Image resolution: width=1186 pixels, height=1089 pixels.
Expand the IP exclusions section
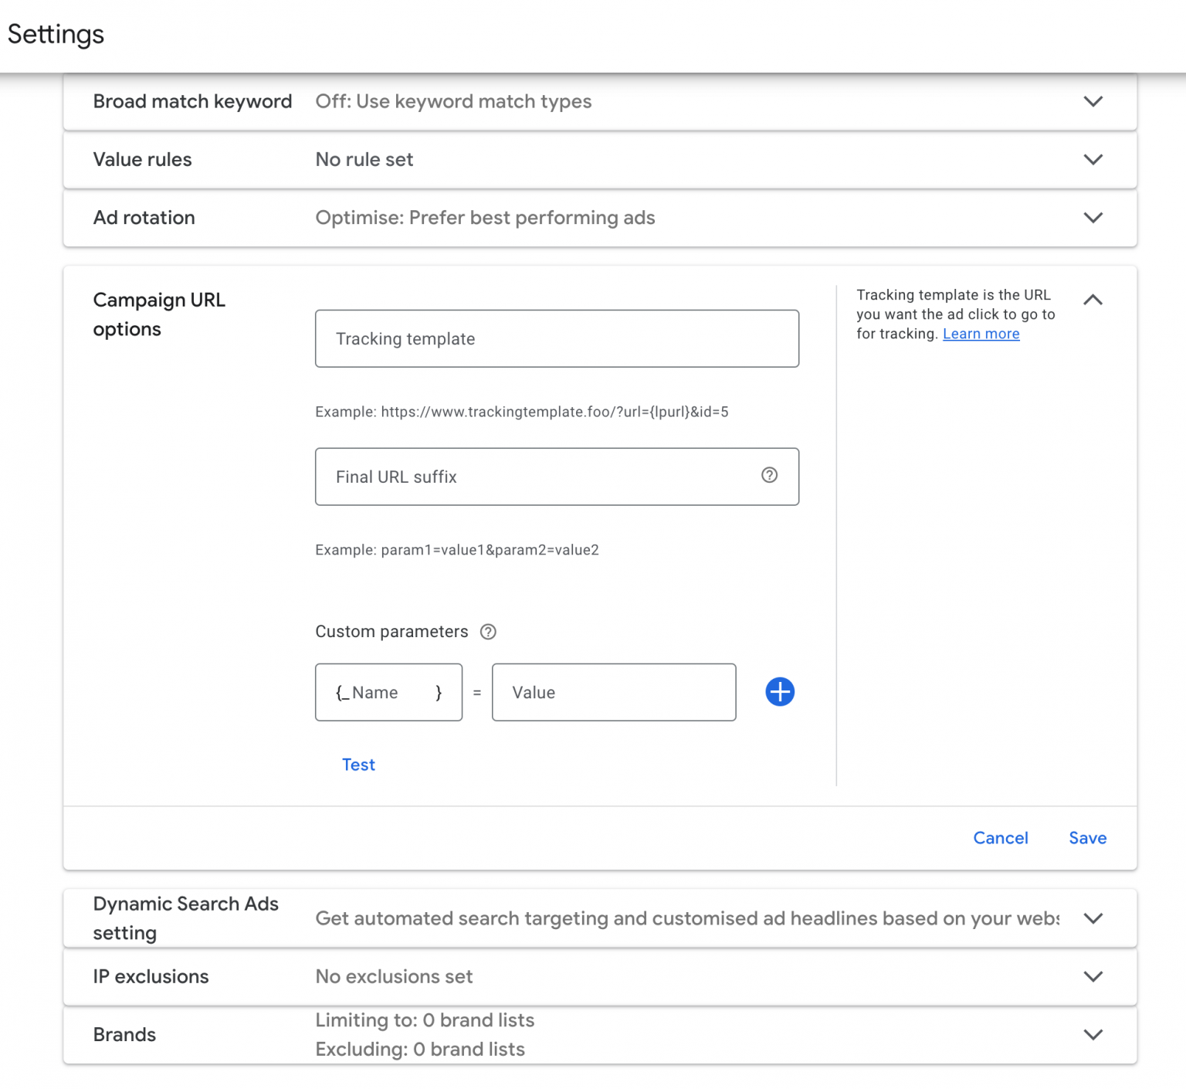1093,976
